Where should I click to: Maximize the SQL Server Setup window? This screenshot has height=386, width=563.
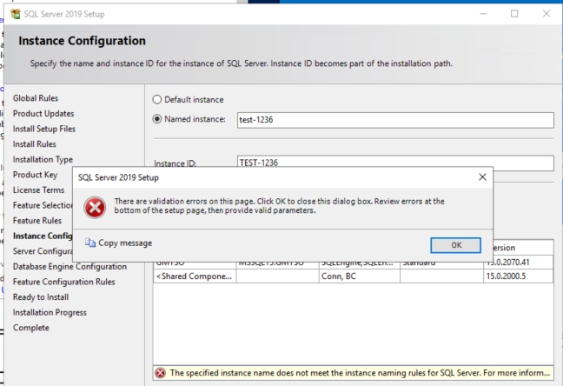point(513,14)
